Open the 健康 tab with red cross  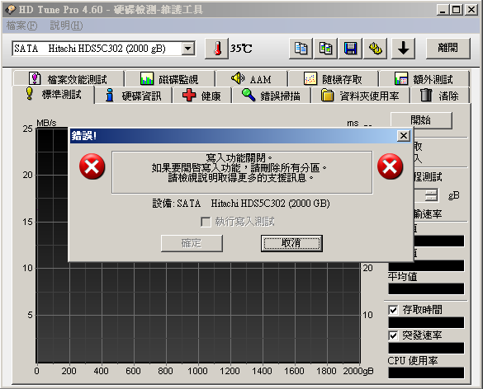[201, 96]
